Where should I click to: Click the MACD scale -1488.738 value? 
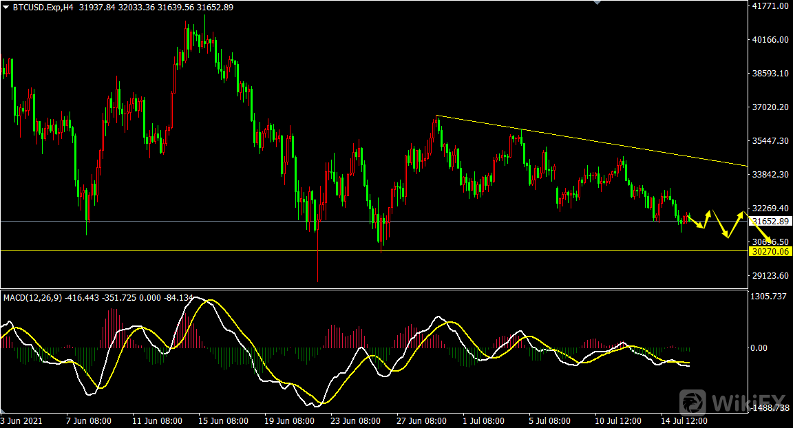[x=770, y=408]
